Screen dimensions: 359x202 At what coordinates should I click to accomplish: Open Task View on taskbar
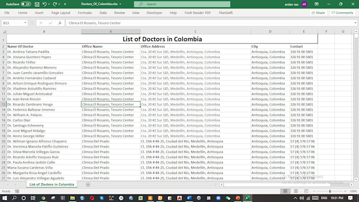point(33,198)
